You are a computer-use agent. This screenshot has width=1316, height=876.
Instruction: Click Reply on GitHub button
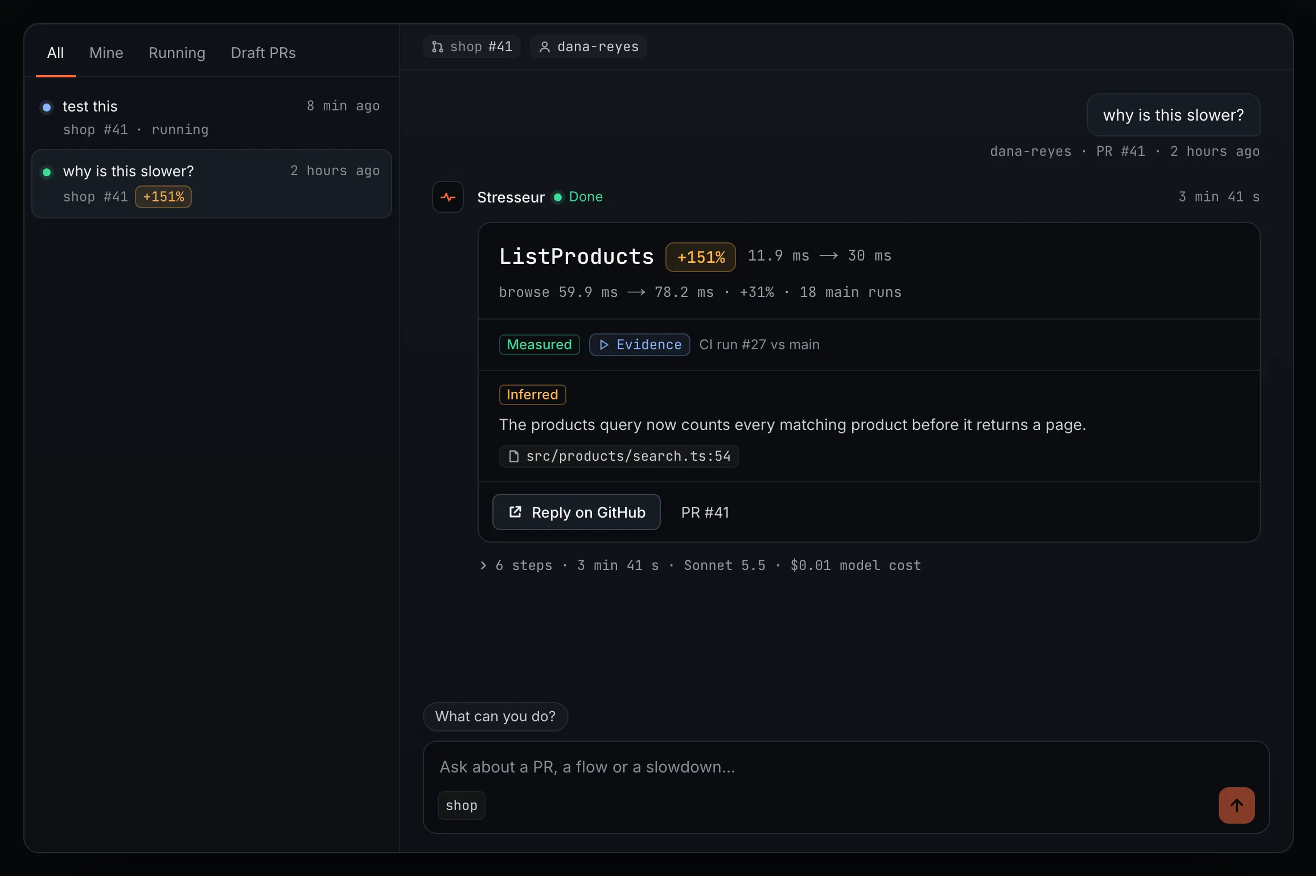(577, 512)
